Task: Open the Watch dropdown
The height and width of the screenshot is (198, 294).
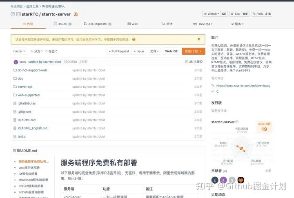Action: pyautogui.click(x=212, y=14)
